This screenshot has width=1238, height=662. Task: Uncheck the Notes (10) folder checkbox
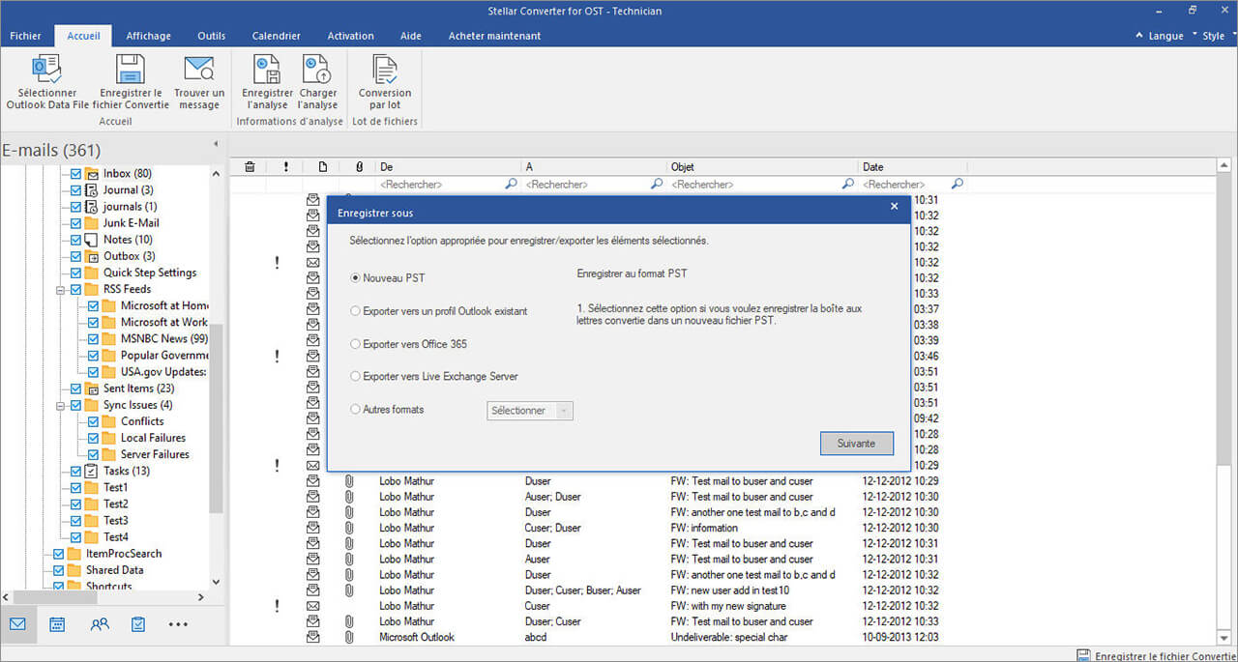pos(76,240)
